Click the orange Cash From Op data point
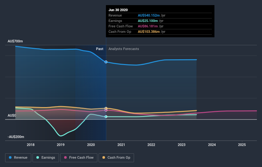 106,108
